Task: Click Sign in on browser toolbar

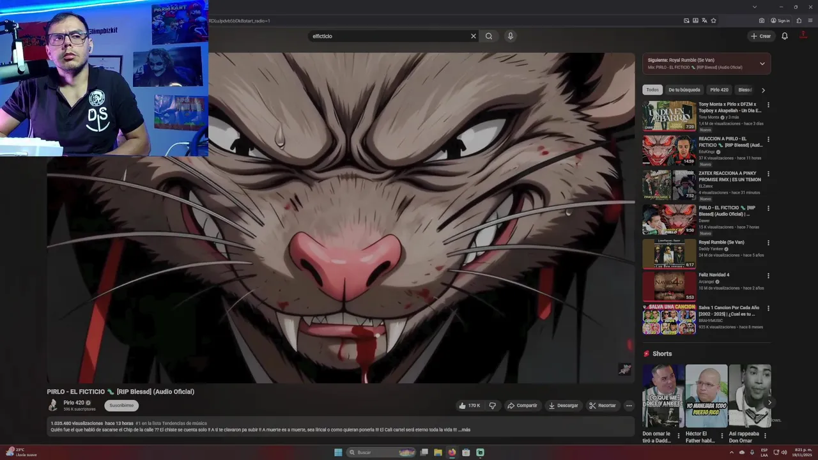Action: click(780, 20)
